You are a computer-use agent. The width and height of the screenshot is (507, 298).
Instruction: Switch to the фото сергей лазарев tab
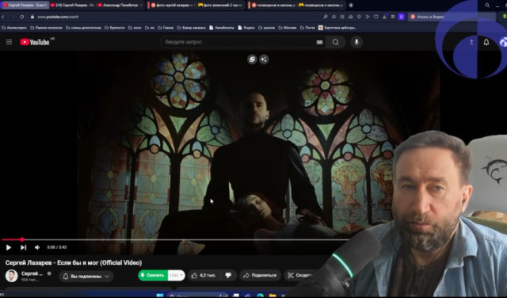pos(172,6)
